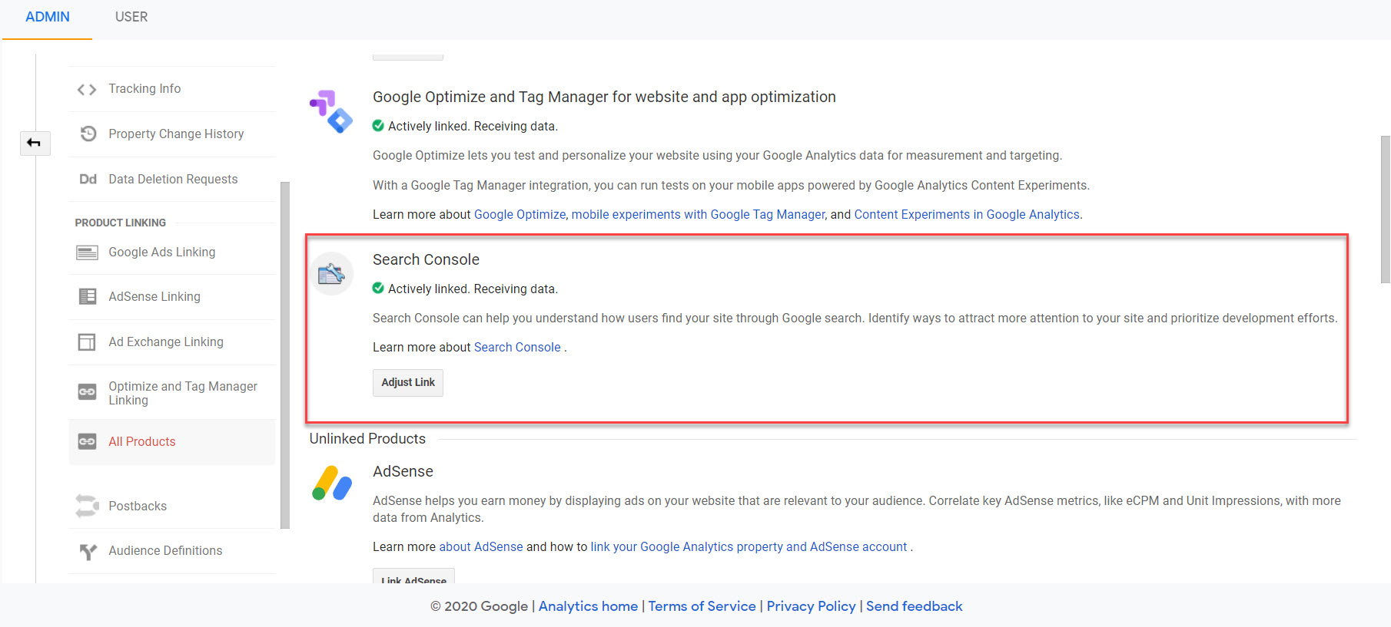Viewport: 1391px width, 627px height.
Task: Click the Ad Exchange Linking icon
Action: point(87,342)
